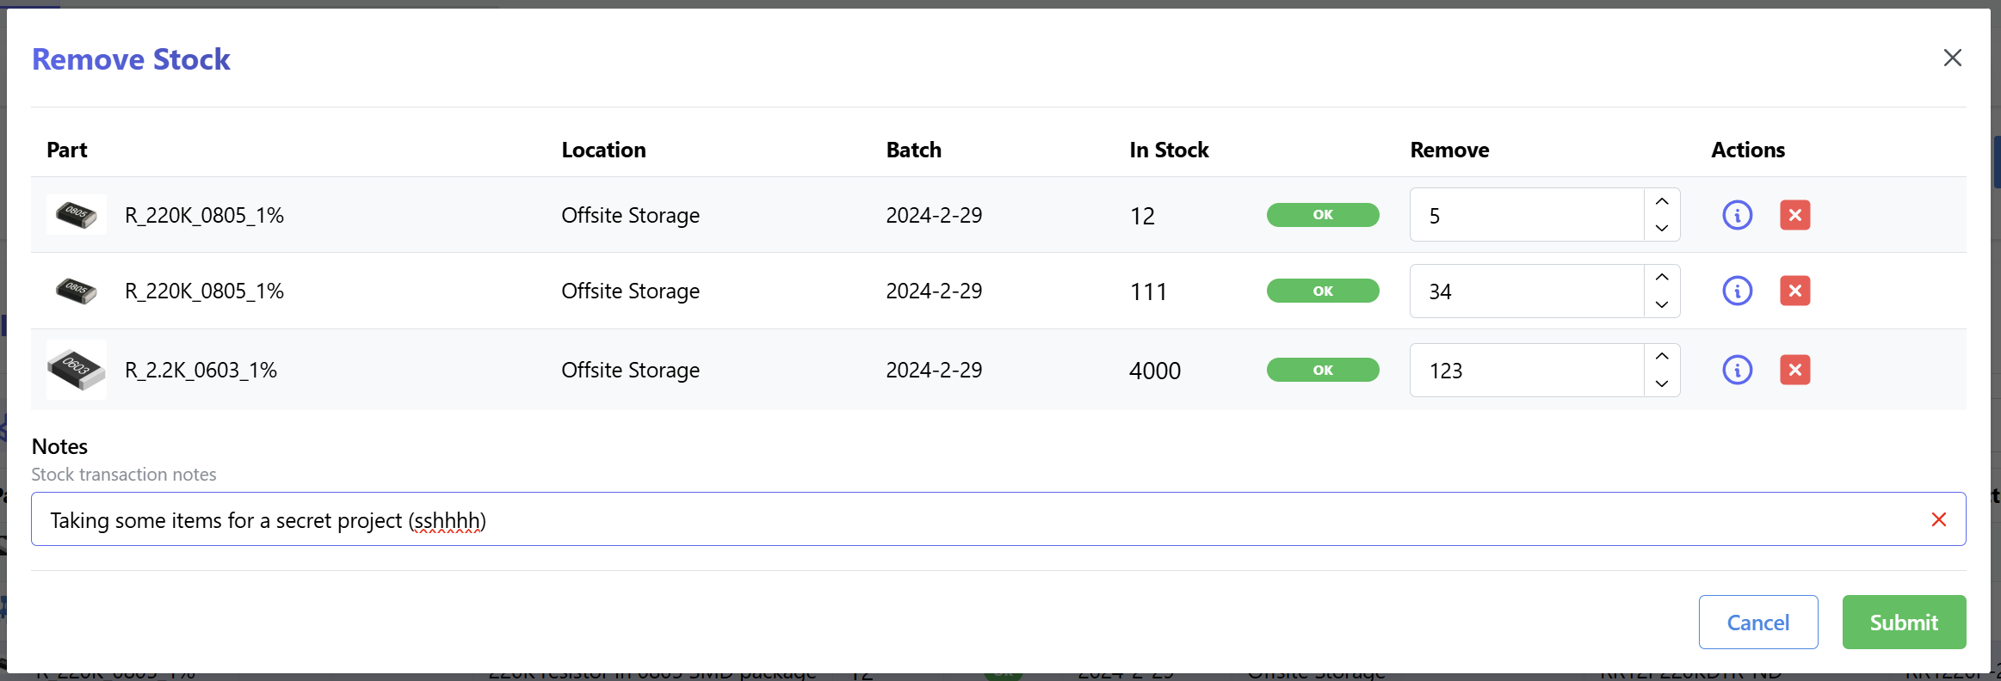Focus the remove quantity field showing 34

(x=1528, y=291)
